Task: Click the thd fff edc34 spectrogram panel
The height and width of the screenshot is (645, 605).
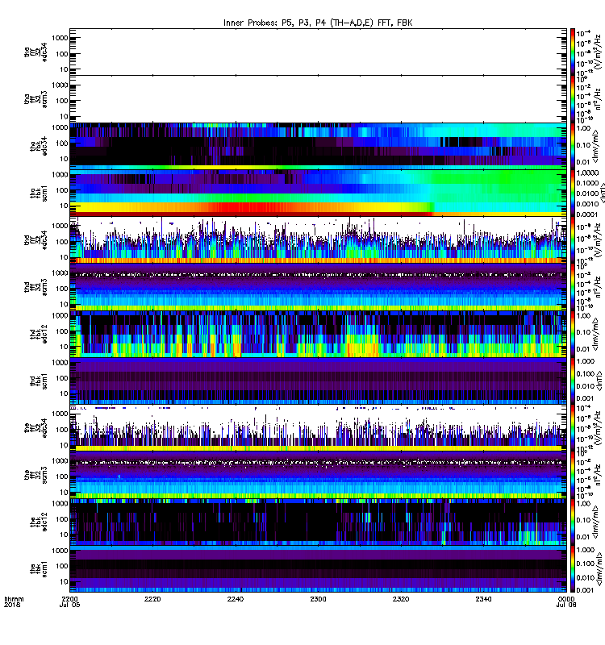Action: tap(318, 240)
